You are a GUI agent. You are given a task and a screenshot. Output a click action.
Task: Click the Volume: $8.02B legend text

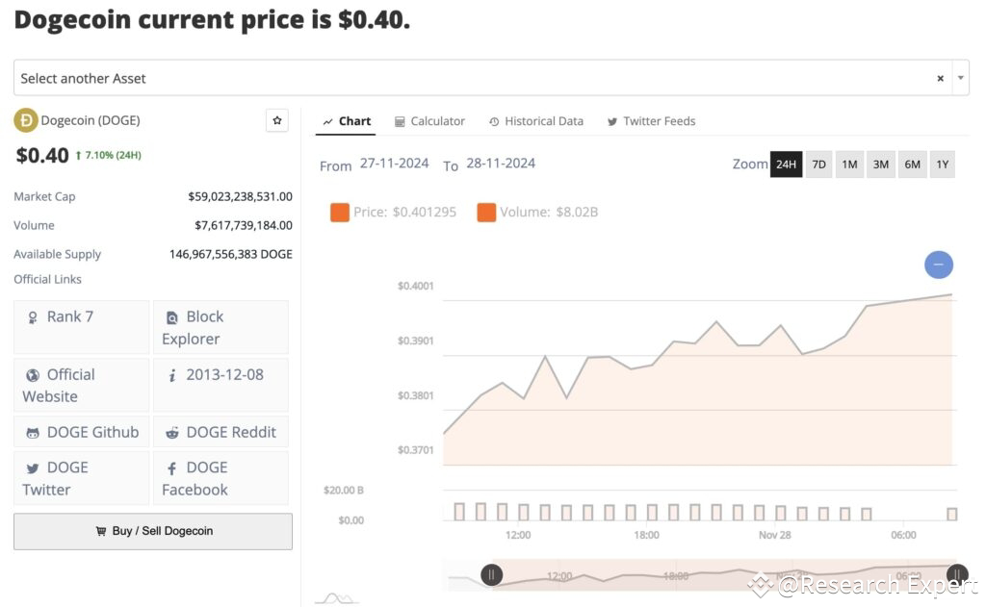(x=548, y=213)
